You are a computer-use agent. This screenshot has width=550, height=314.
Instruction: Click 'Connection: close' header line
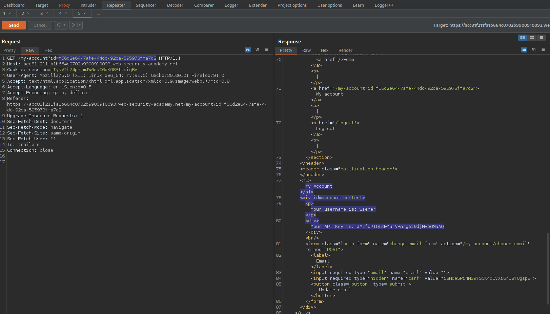[x=30, y=150]
